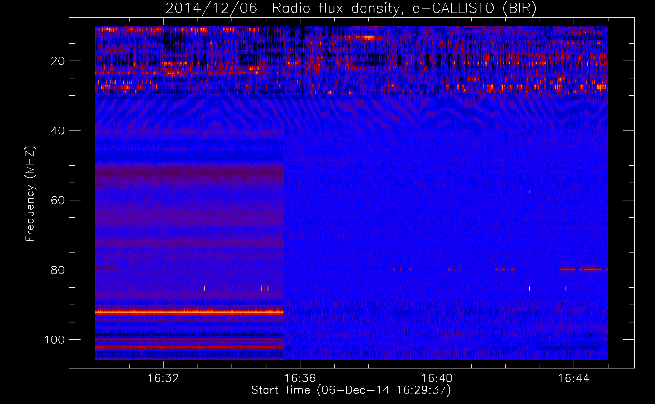Click the date 2014/12/06 in the title
The height and width of the screenshot is (404, 655).
(x=211, y=8)
